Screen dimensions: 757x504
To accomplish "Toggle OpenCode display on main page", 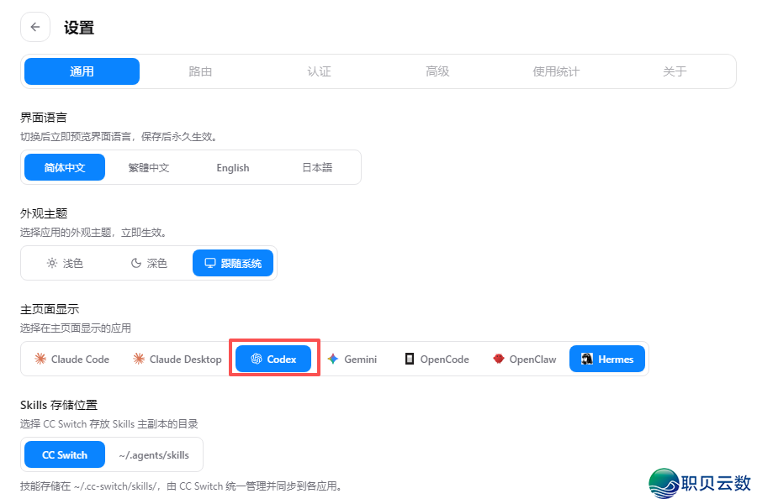I will tap(437, 359).
